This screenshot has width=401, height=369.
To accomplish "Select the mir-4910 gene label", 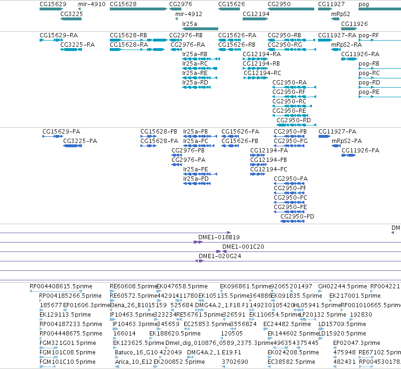I will pos(92,4).
